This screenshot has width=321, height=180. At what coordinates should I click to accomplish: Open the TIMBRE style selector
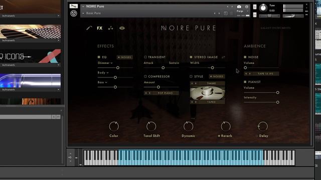pos(211,83)
